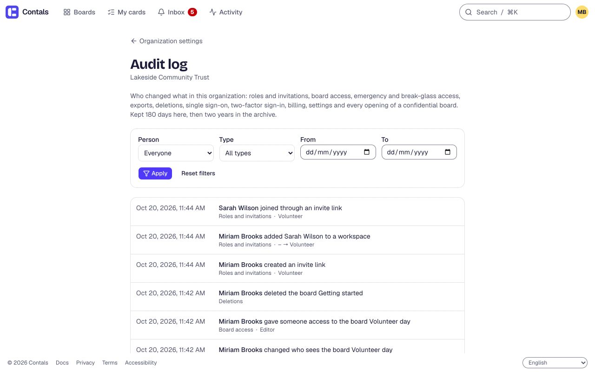Click the To date field
This screenshot has width=595, height=372.
(419, 152)
